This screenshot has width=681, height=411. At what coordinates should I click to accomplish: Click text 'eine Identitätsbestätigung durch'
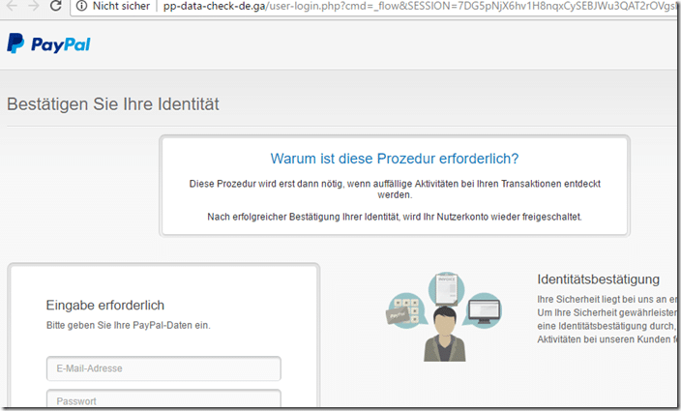[607, 326]
